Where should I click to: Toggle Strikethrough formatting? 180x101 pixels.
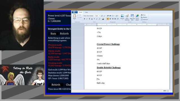tap(92, 19)
